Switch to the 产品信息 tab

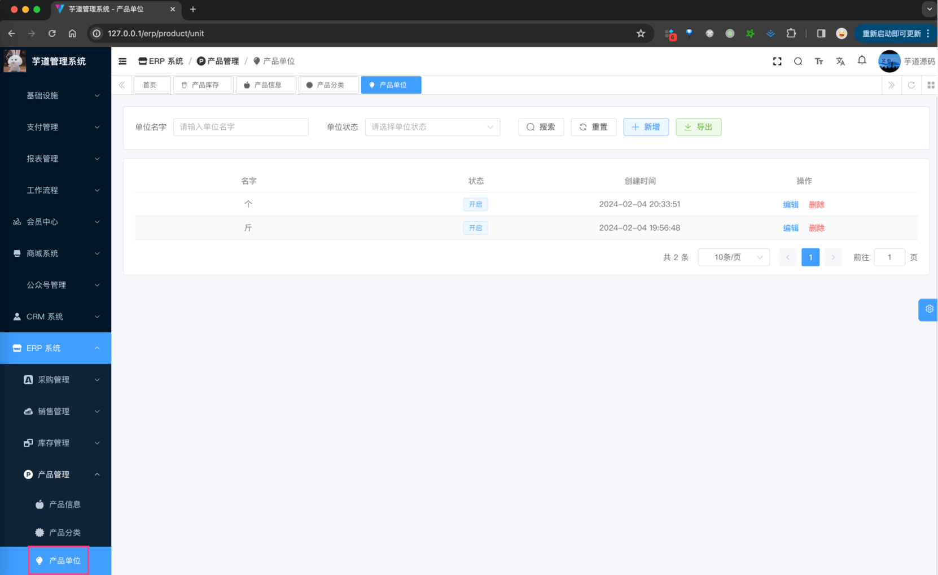266,85
